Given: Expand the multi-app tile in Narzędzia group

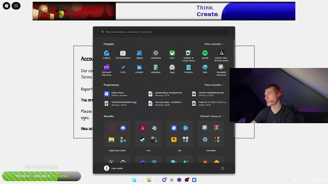Looking at the screenshot, I should (x=217, y=140).
